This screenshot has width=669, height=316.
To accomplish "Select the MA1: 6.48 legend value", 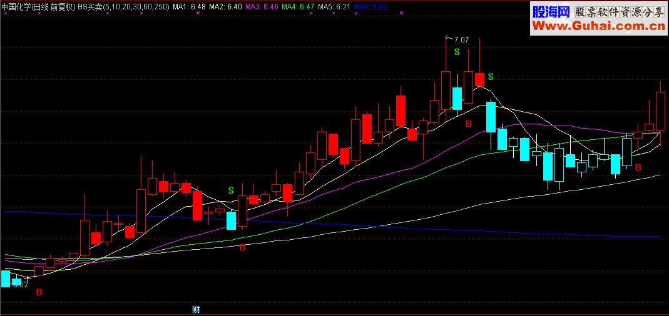I will click(x=189, y=7).
